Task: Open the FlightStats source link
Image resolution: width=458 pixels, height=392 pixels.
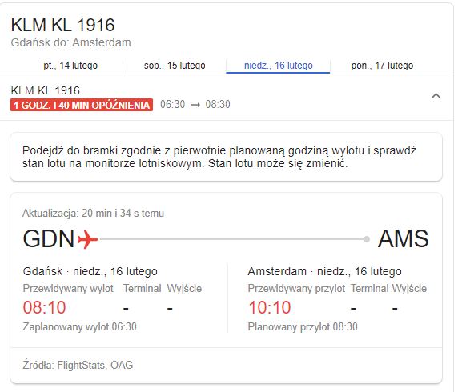Action: coord(81,365)
